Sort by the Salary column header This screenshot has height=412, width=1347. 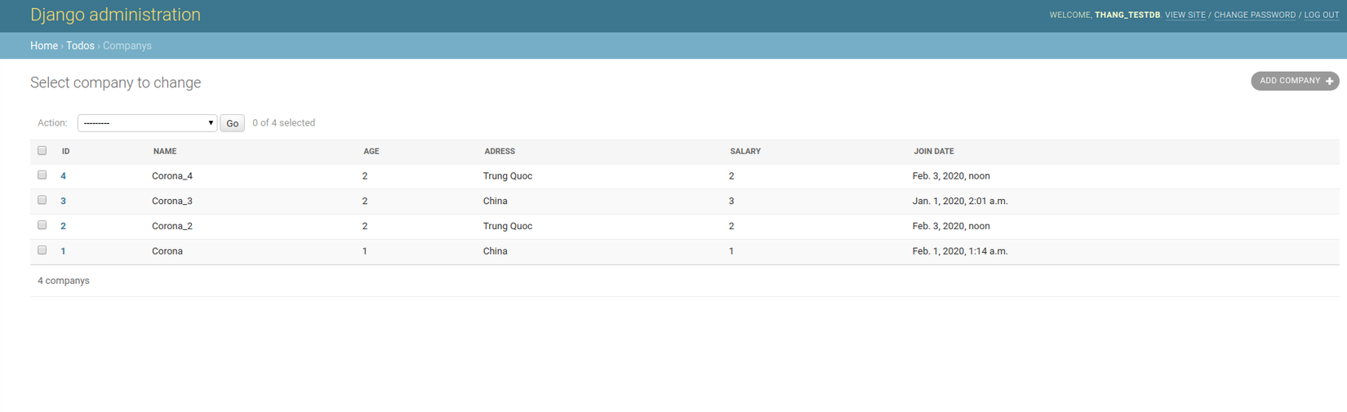click(745, 152)
